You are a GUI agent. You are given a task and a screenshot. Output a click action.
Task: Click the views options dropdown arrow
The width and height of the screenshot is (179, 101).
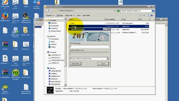[144, 15]
